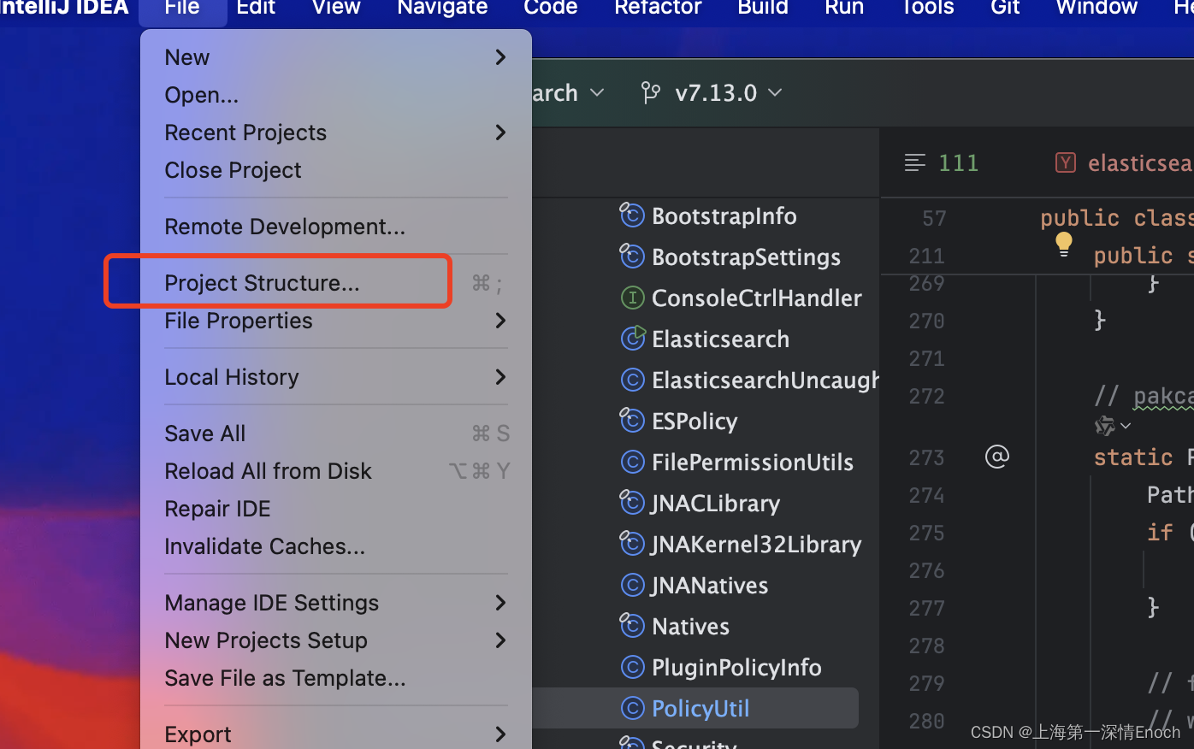Open the Tools menu

(x=928, y=8)
